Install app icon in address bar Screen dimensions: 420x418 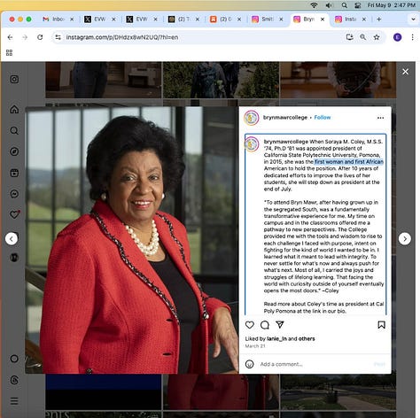pos(350,37)
